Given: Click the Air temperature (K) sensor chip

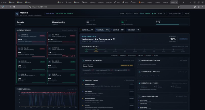Looking at the screenshot, I should click(122, 70).
